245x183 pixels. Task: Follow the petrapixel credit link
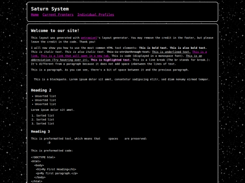tap(89, 38)
